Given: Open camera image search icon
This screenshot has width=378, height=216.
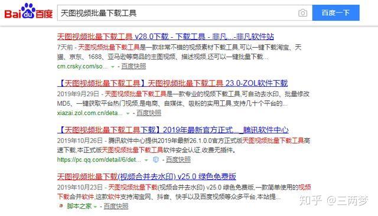Looking at the screenshot, I should coord(302,13).
